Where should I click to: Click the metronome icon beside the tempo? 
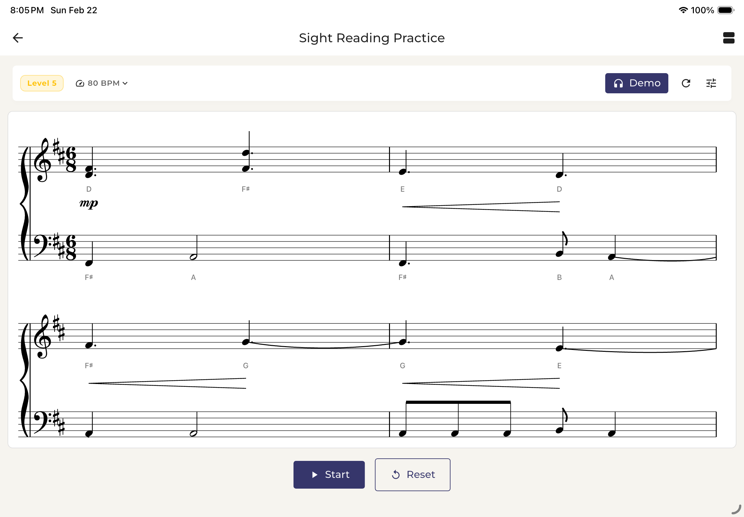click(x=80, y=83)
